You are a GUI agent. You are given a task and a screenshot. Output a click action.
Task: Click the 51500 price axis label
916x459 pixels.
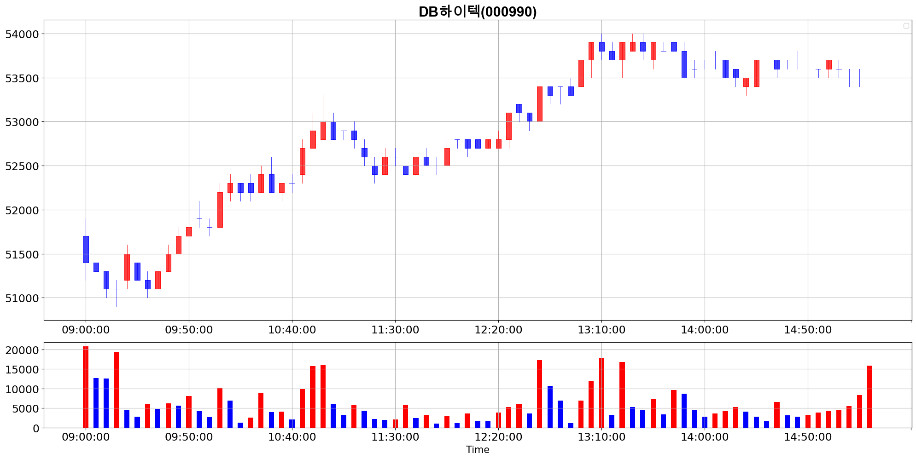(x=22, y=254)
